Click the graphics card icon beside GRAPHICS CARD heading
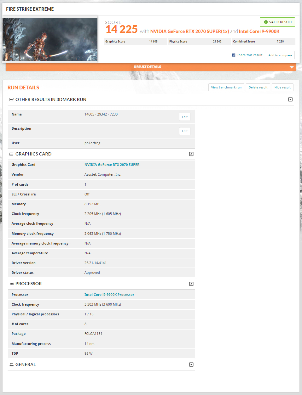 (11, 154)
